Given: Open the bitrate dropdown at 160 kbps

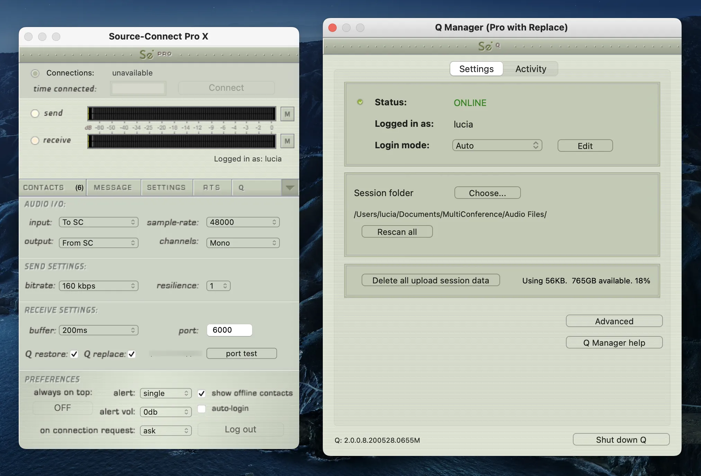Looking at the screenshot, I should [x=99, y=286].
